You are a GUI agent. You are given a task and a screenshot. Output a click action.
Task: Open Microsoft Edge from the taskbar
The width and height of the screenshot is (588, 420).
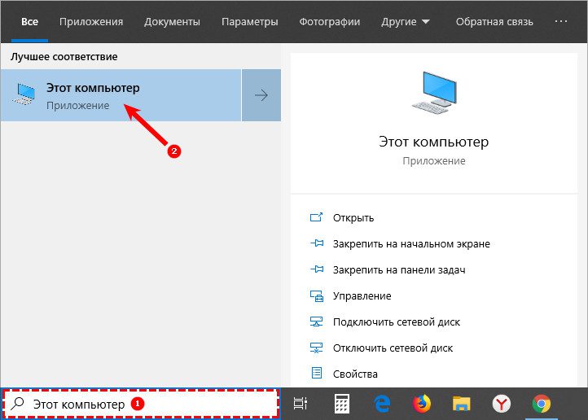pos(382,404)
